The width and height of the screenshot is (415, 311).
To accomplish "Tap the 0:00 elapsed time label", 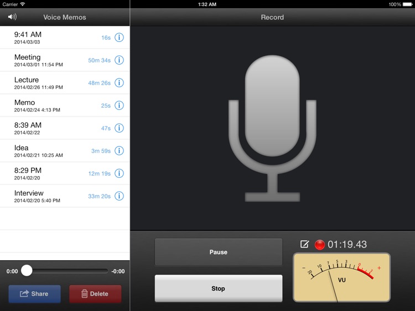I will [12, 271].
